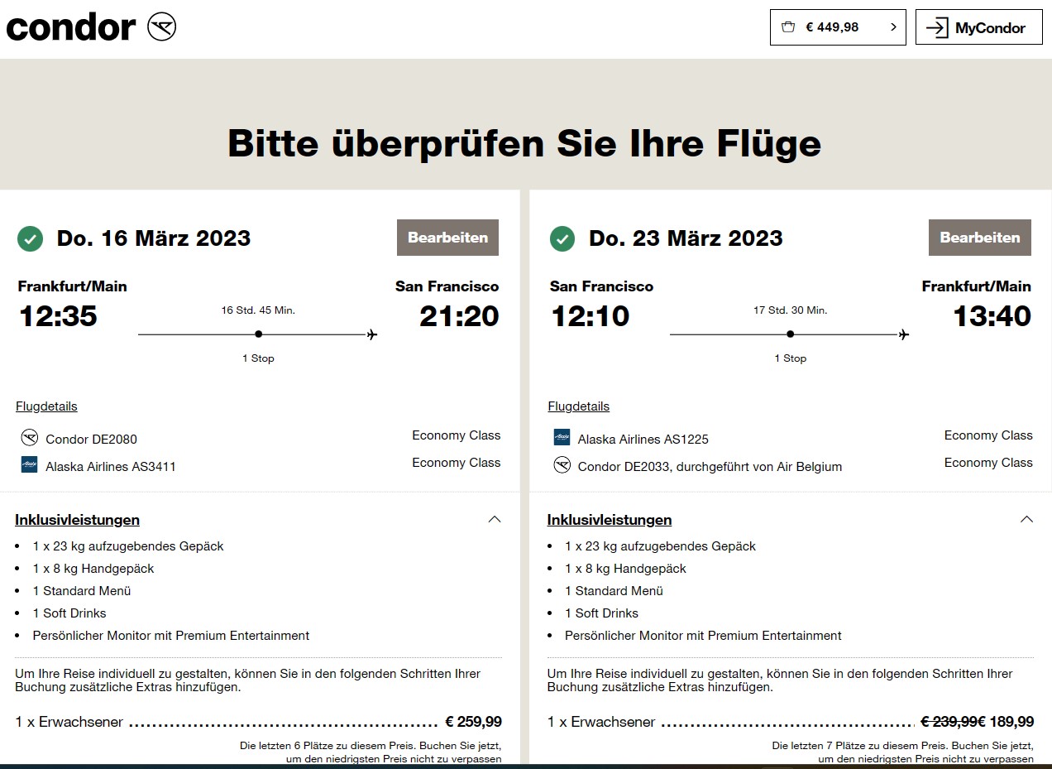The image size is (1052, 769).
Task: Select text Alaska Airlines AS3411
Action: tap(111, 467)
